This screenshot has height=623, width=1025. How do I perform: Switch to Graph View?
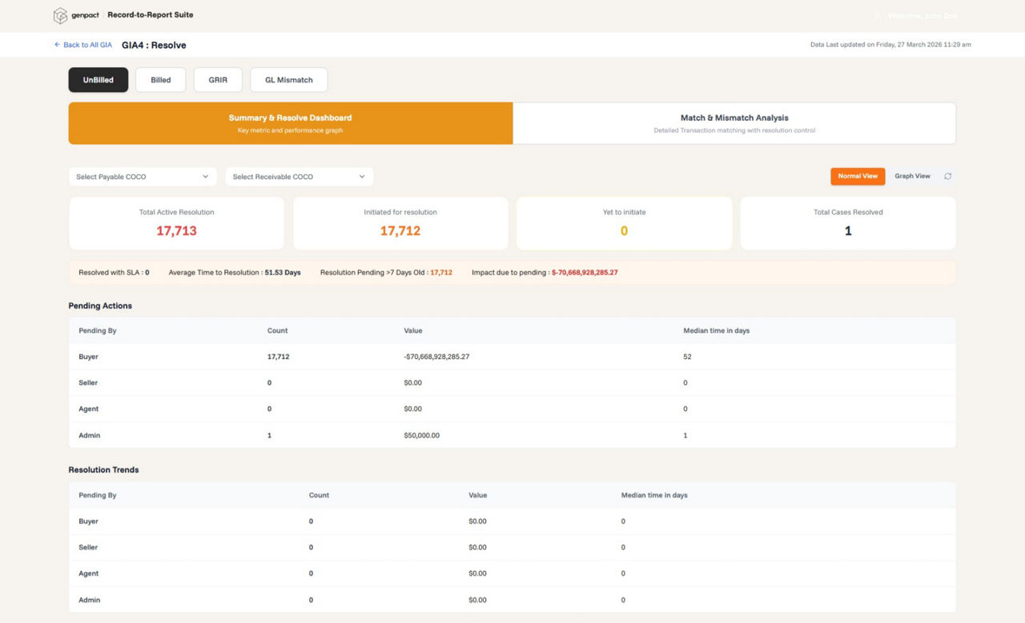pos(912,176)
